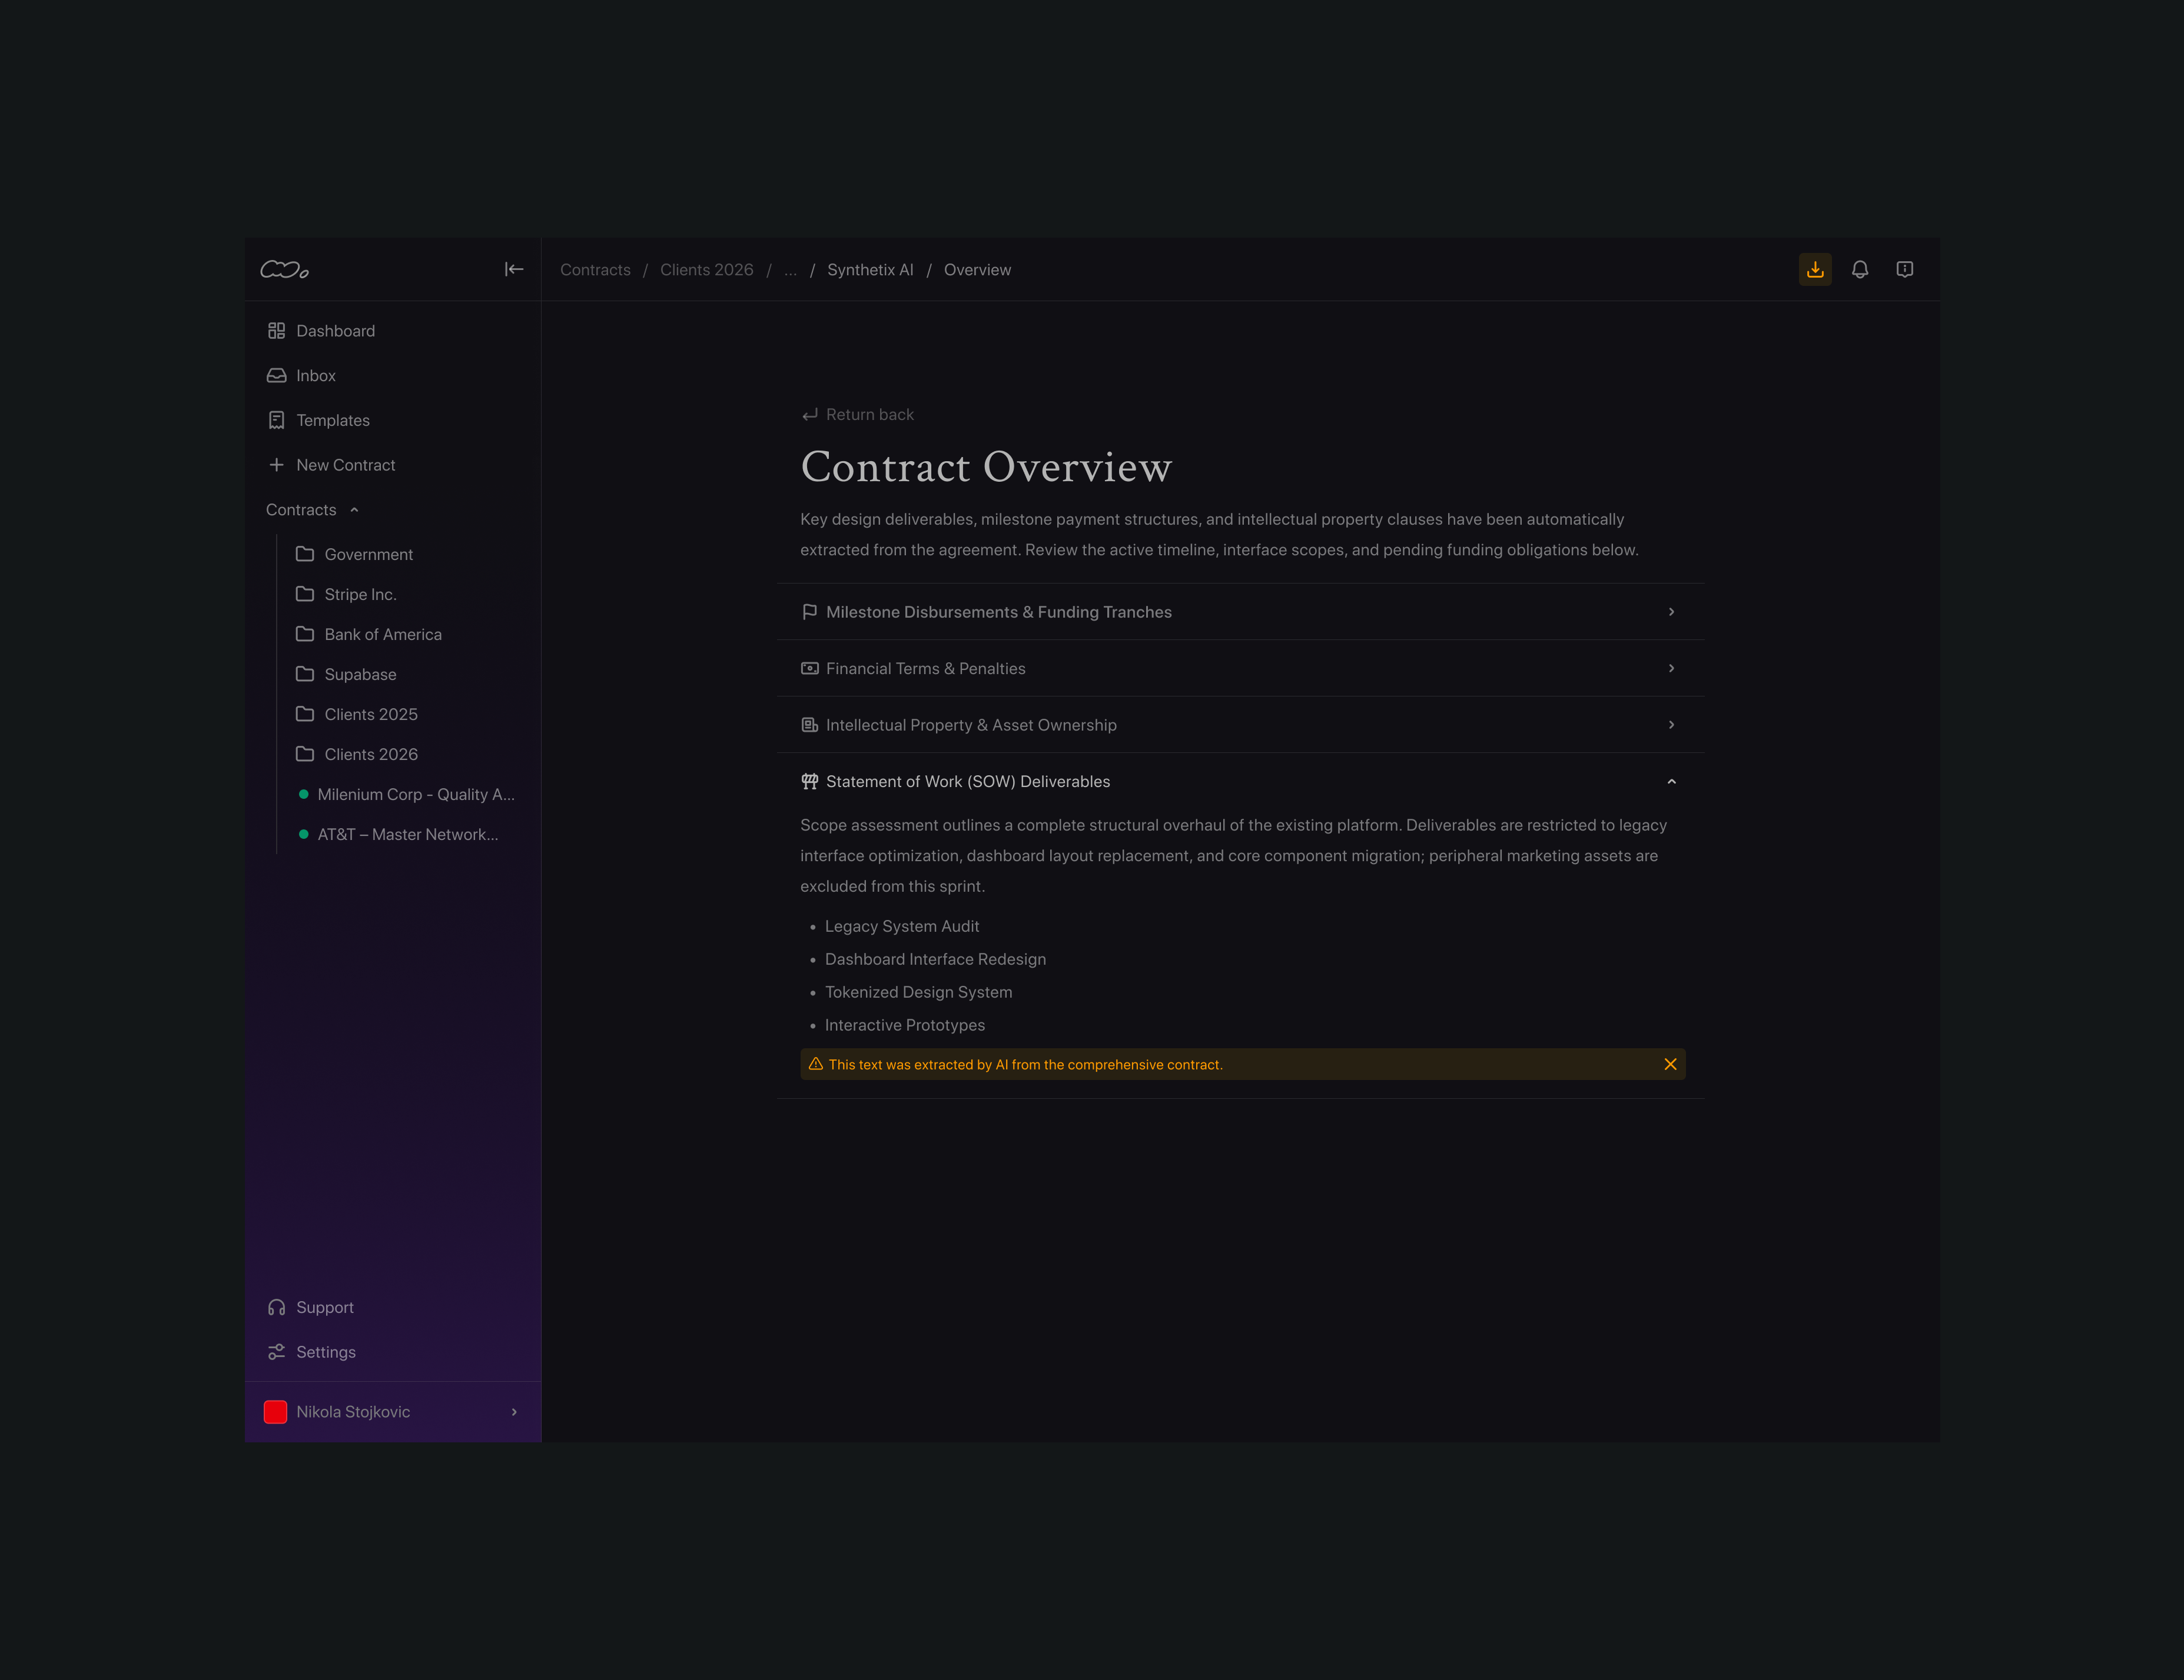
Task: Open Nikola Stojkovic account menu chevron
Action: point(514,1412)
